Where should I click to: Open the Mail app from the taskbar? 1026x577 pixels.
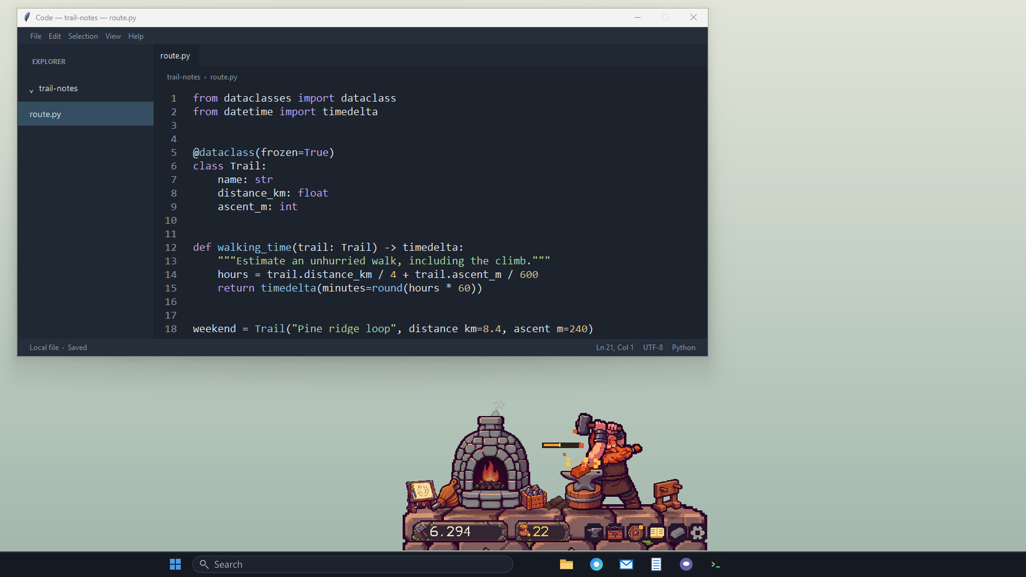click(x=626, y=564)
